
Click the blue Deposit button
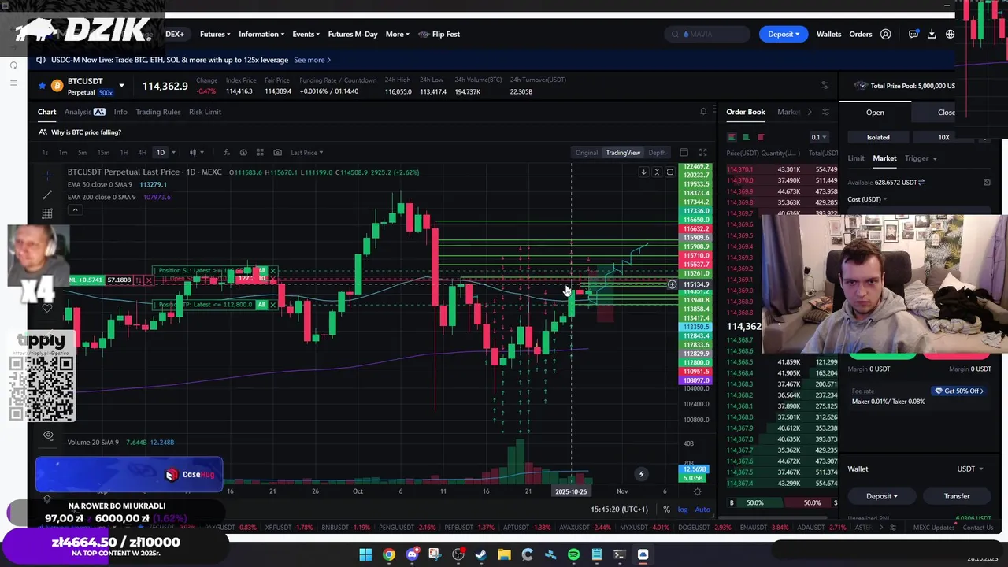pyautogui.click(x=783, y=34)
